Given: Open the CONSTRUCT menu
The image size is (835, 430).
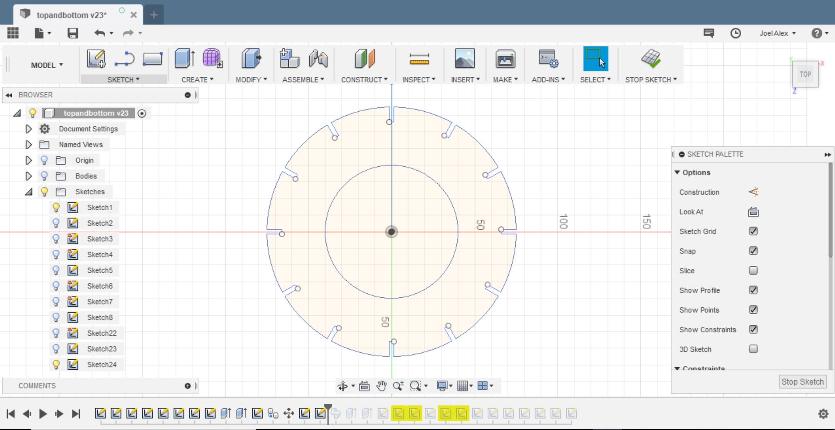Looking at the screenshot, I should click(364, 79).
